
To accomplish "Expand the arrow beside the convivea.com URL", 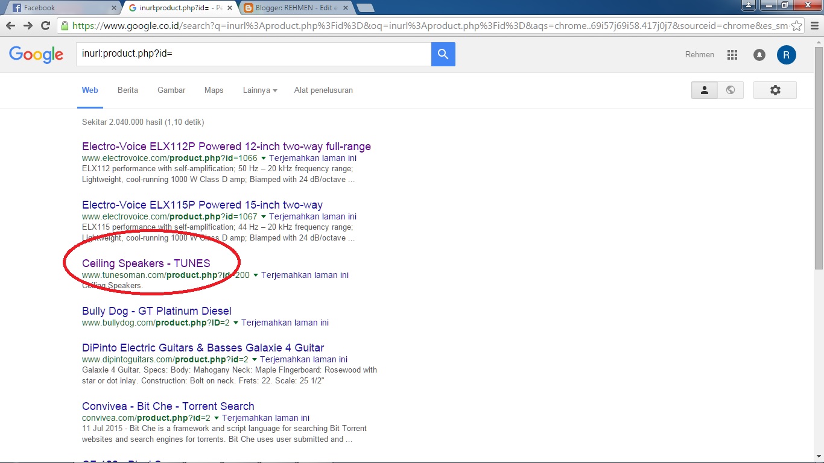I will [216, 418].
